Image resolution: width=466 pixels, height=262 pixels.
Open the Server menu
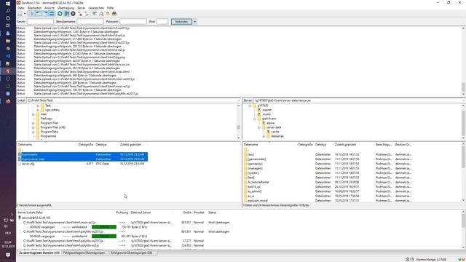[x=81, y=8]
